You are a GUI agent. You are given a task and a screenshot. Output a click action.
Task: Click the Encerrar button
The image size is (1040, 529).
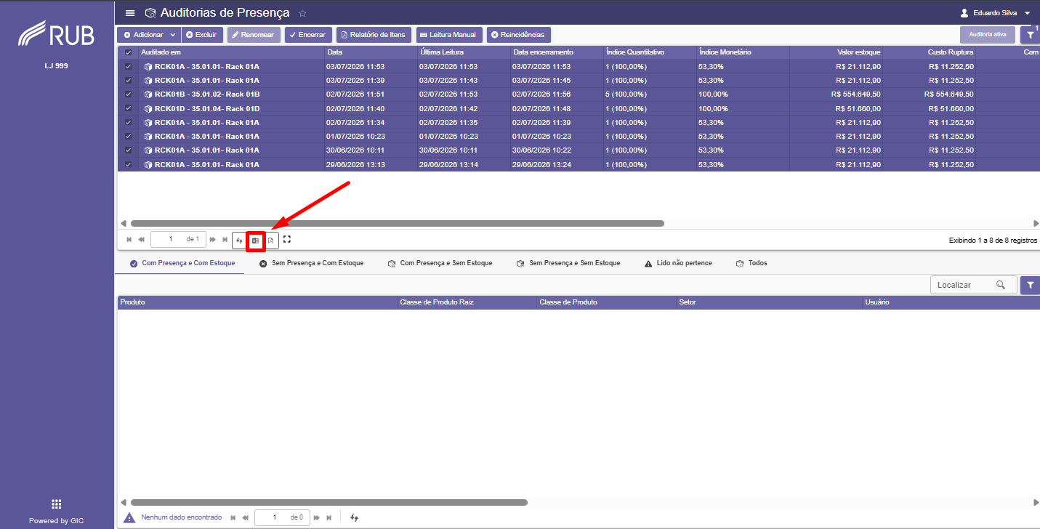(x=309, y=34)
